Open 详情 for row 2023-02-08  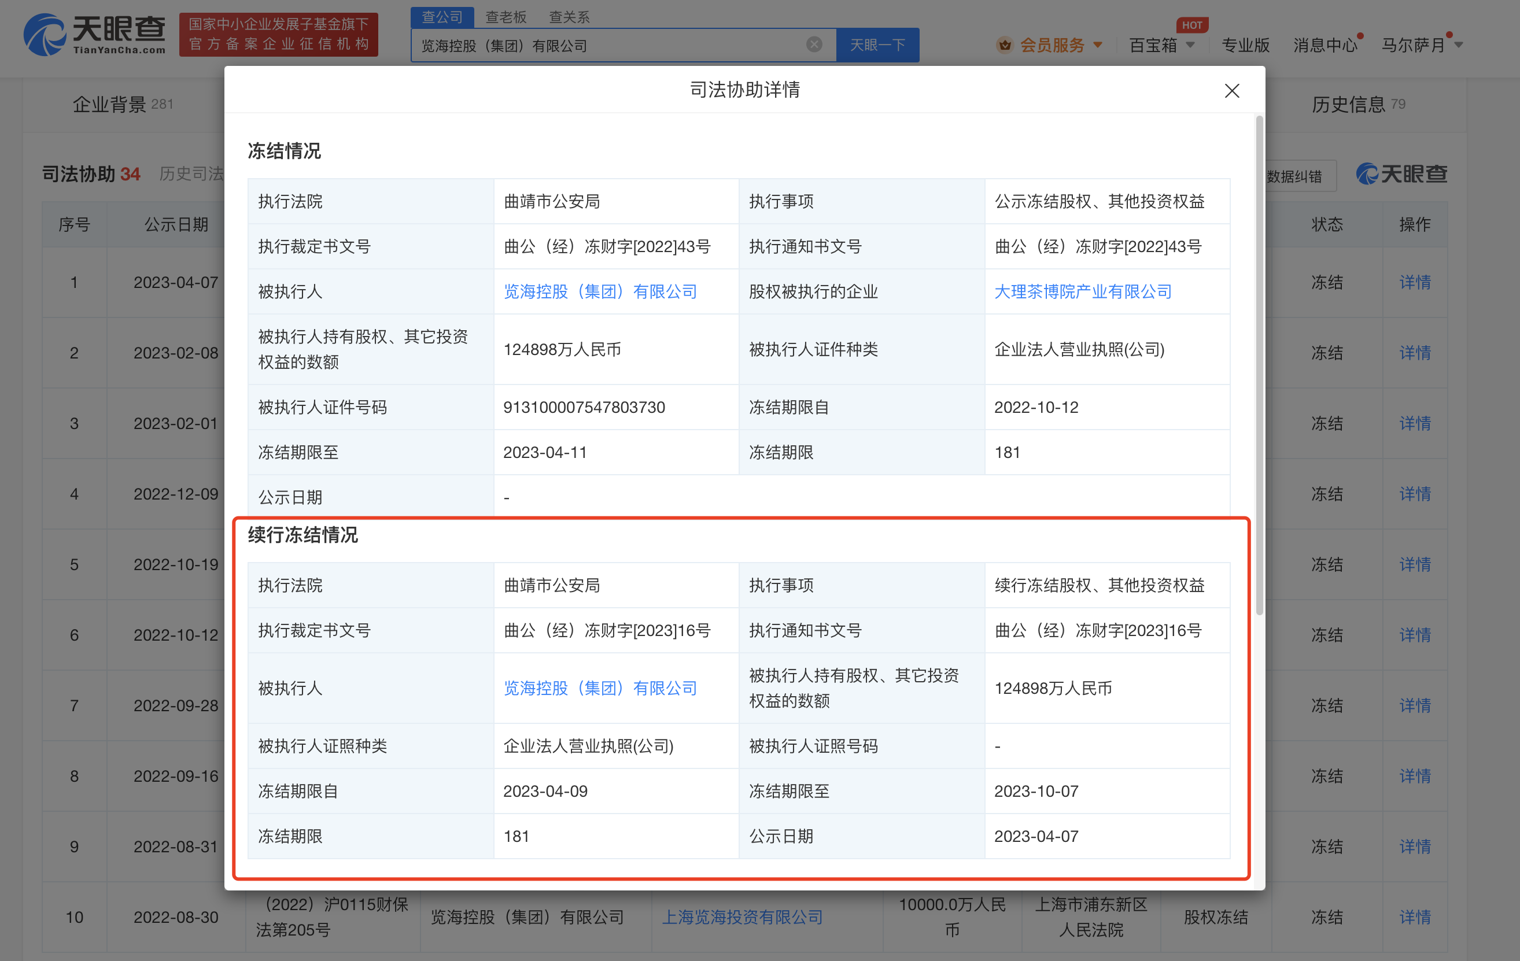tap(1415, 353)
